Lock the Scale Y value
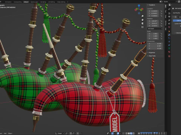Viewport: 181px width, 135px height. pos(161,36)
